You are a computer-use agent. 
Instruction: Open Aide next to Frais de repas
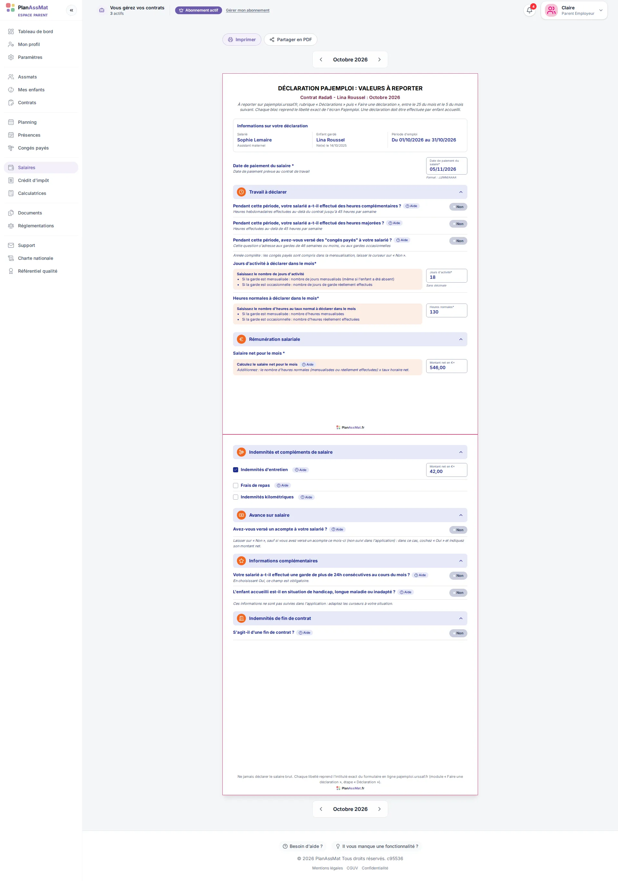[x=283, y=486]
